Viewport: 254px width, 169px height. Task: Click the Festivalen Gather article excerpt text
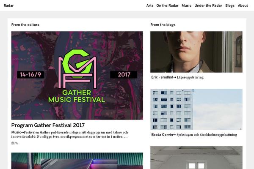coord(71,134)
